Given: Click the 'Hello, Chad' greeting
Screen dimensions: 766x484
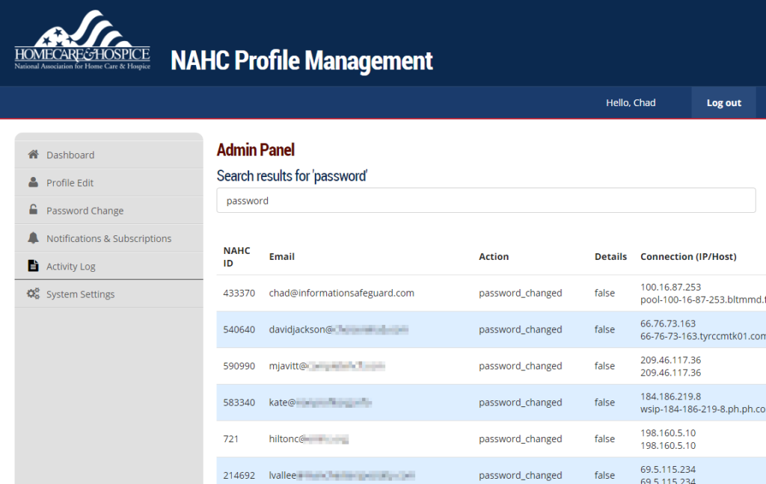Looking at the screenshot, I should [631, 103].
